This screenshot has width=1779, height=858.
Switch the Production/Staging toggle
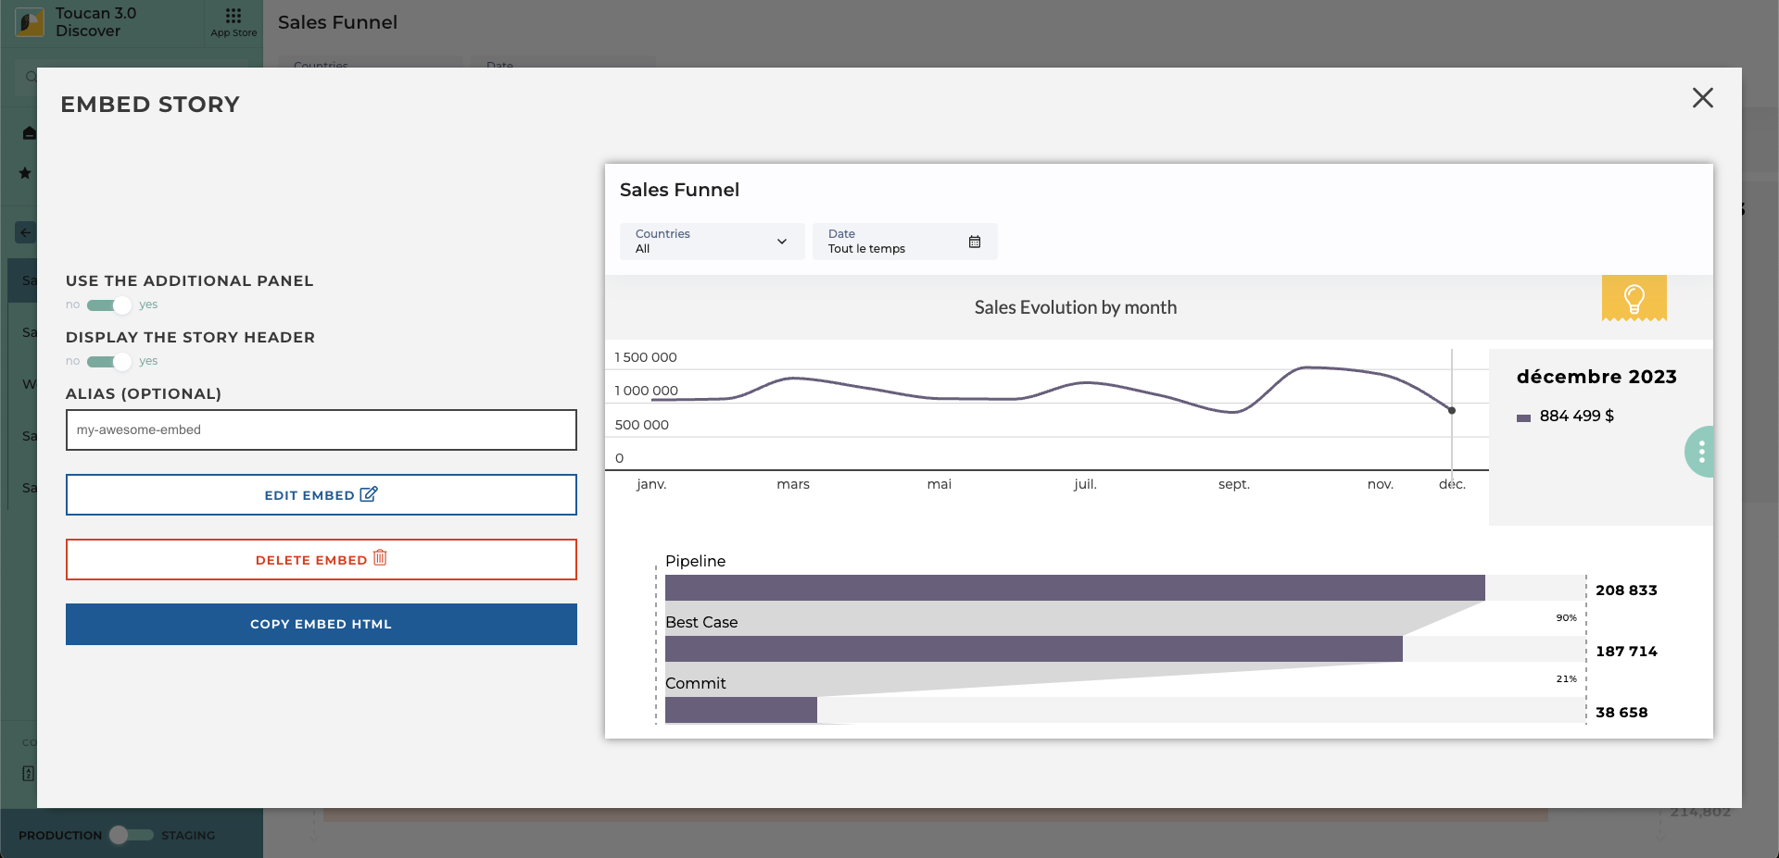click(131, 835)
